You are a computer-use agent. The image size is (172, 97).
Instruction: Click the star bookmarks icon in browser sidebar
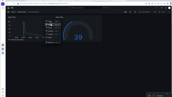tap(3, 8)
